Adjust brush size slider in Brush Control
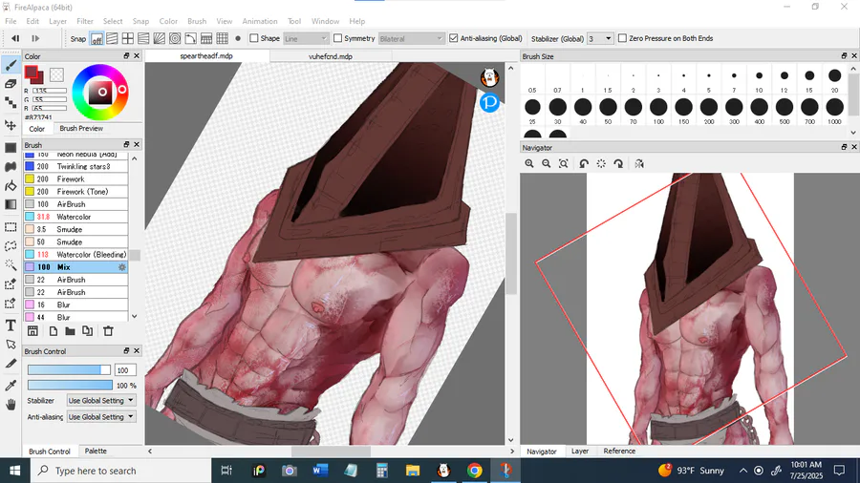 coord(69,370)
